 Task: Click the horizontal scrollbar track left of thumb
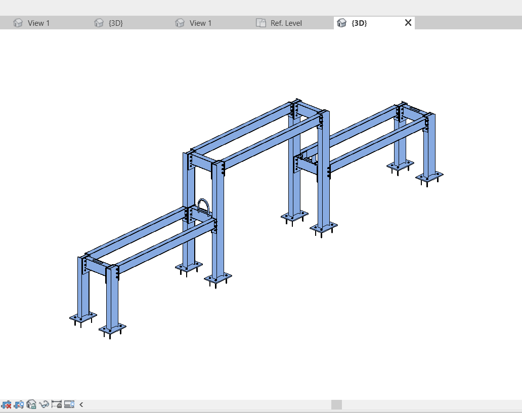coord(202,404)
